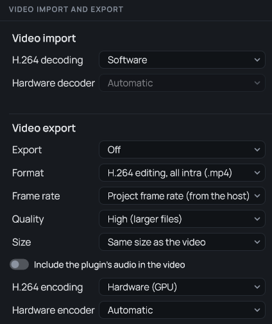
Task: Open the Hardware decoder Automatic dropdown
Action: coord(182,83)
